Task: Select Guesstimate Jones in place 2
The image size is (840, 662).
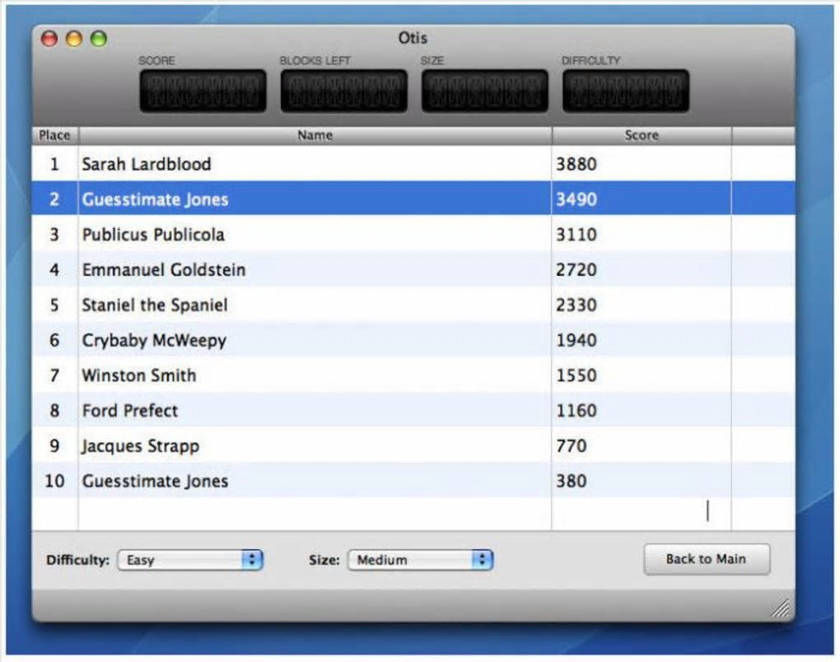Action: click(x=315, y=199)
